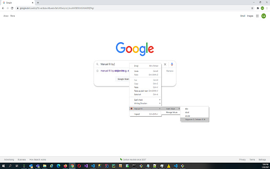Click the browser forward arrow
This screenshot has width=270, height=169.
8,8
